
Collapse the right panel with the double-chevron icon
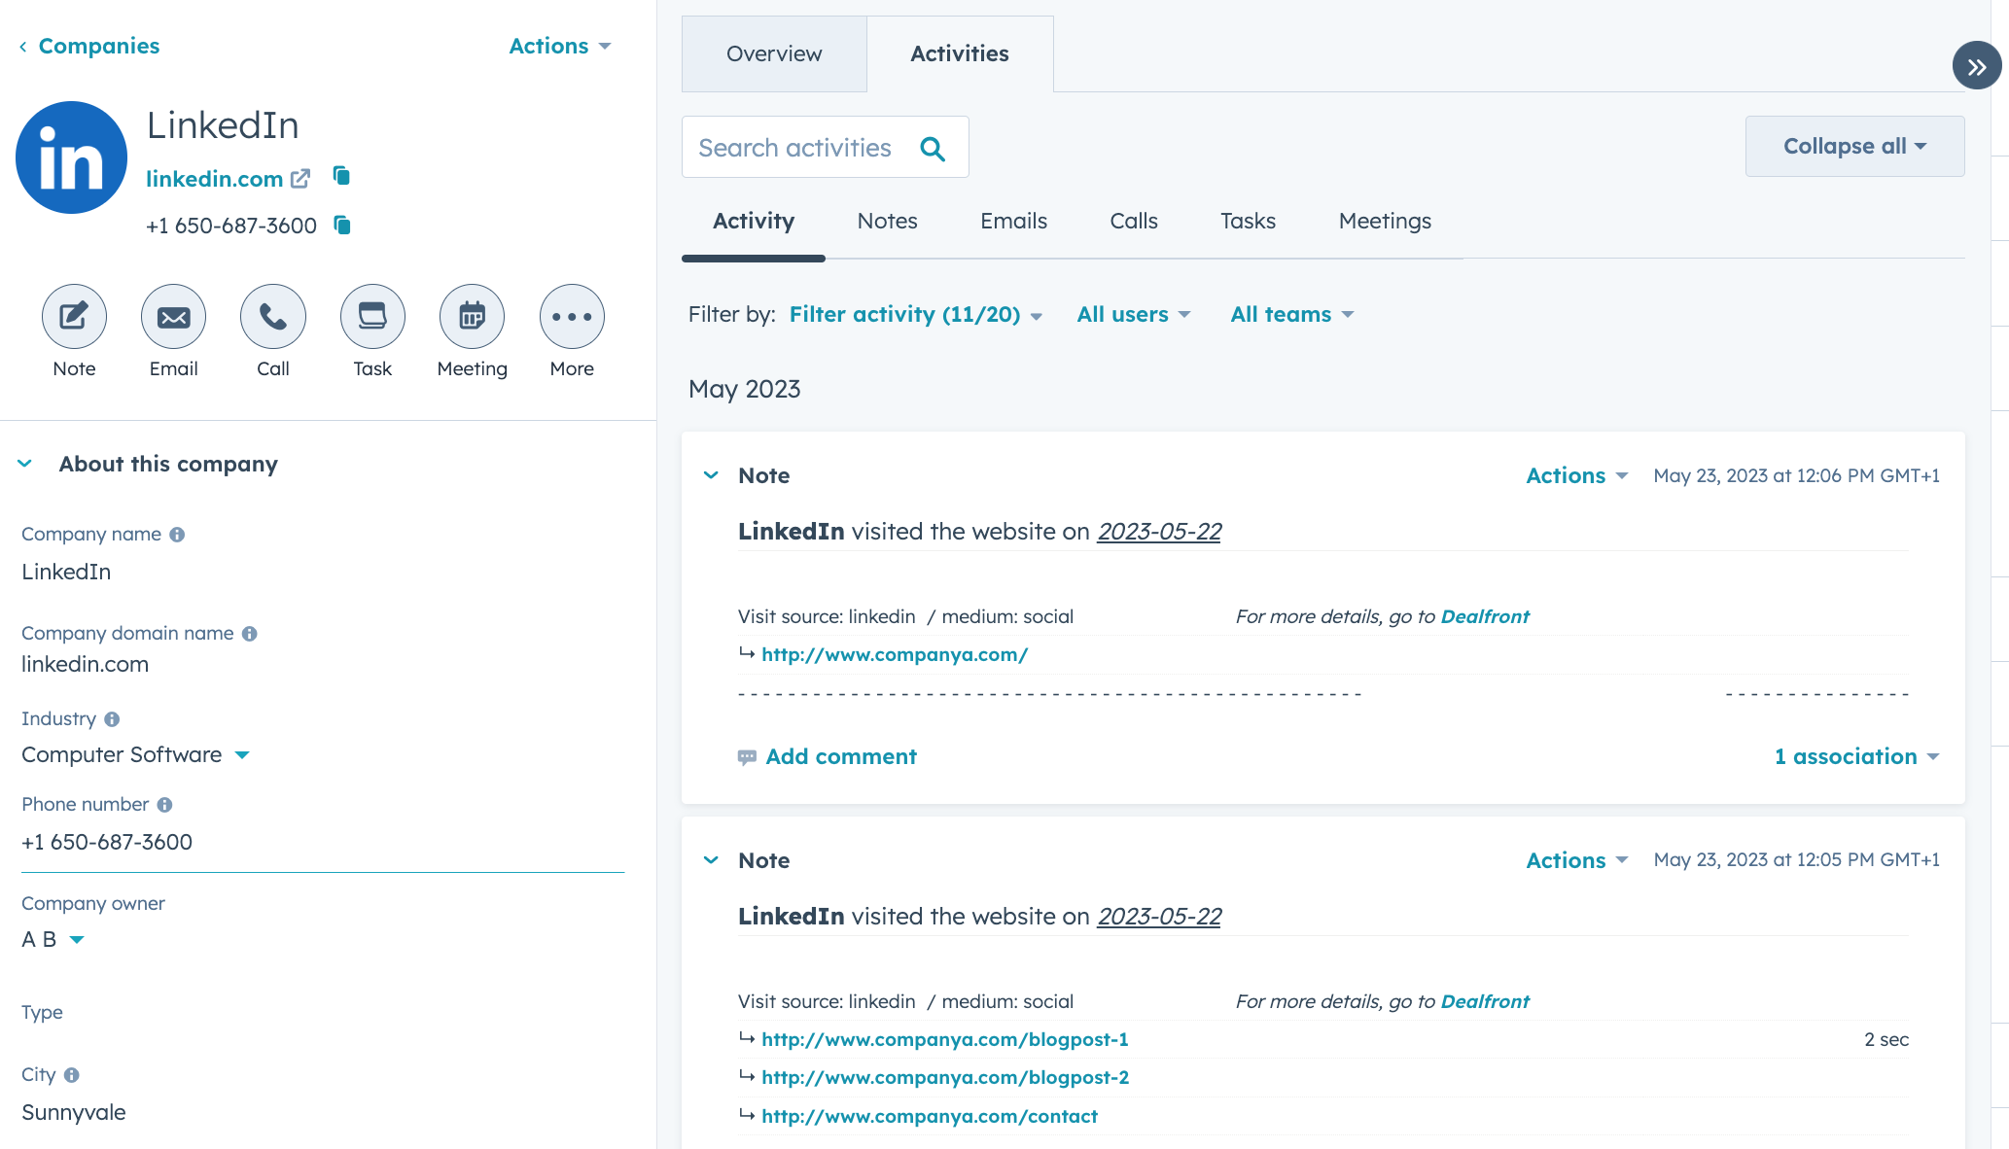point(1977,67)
